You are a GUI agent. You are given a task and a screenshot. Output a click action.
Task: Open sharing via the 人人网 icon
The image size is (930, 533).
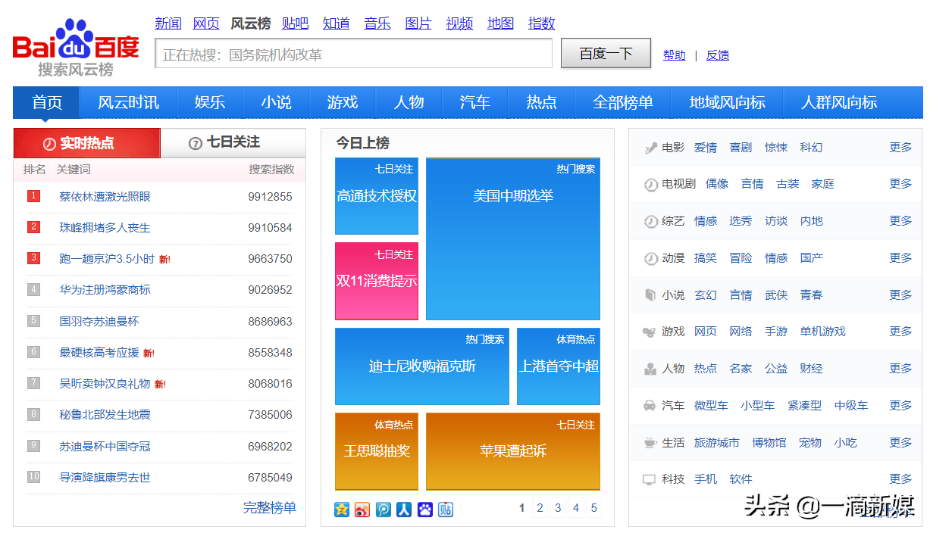(x=404, y=510)
